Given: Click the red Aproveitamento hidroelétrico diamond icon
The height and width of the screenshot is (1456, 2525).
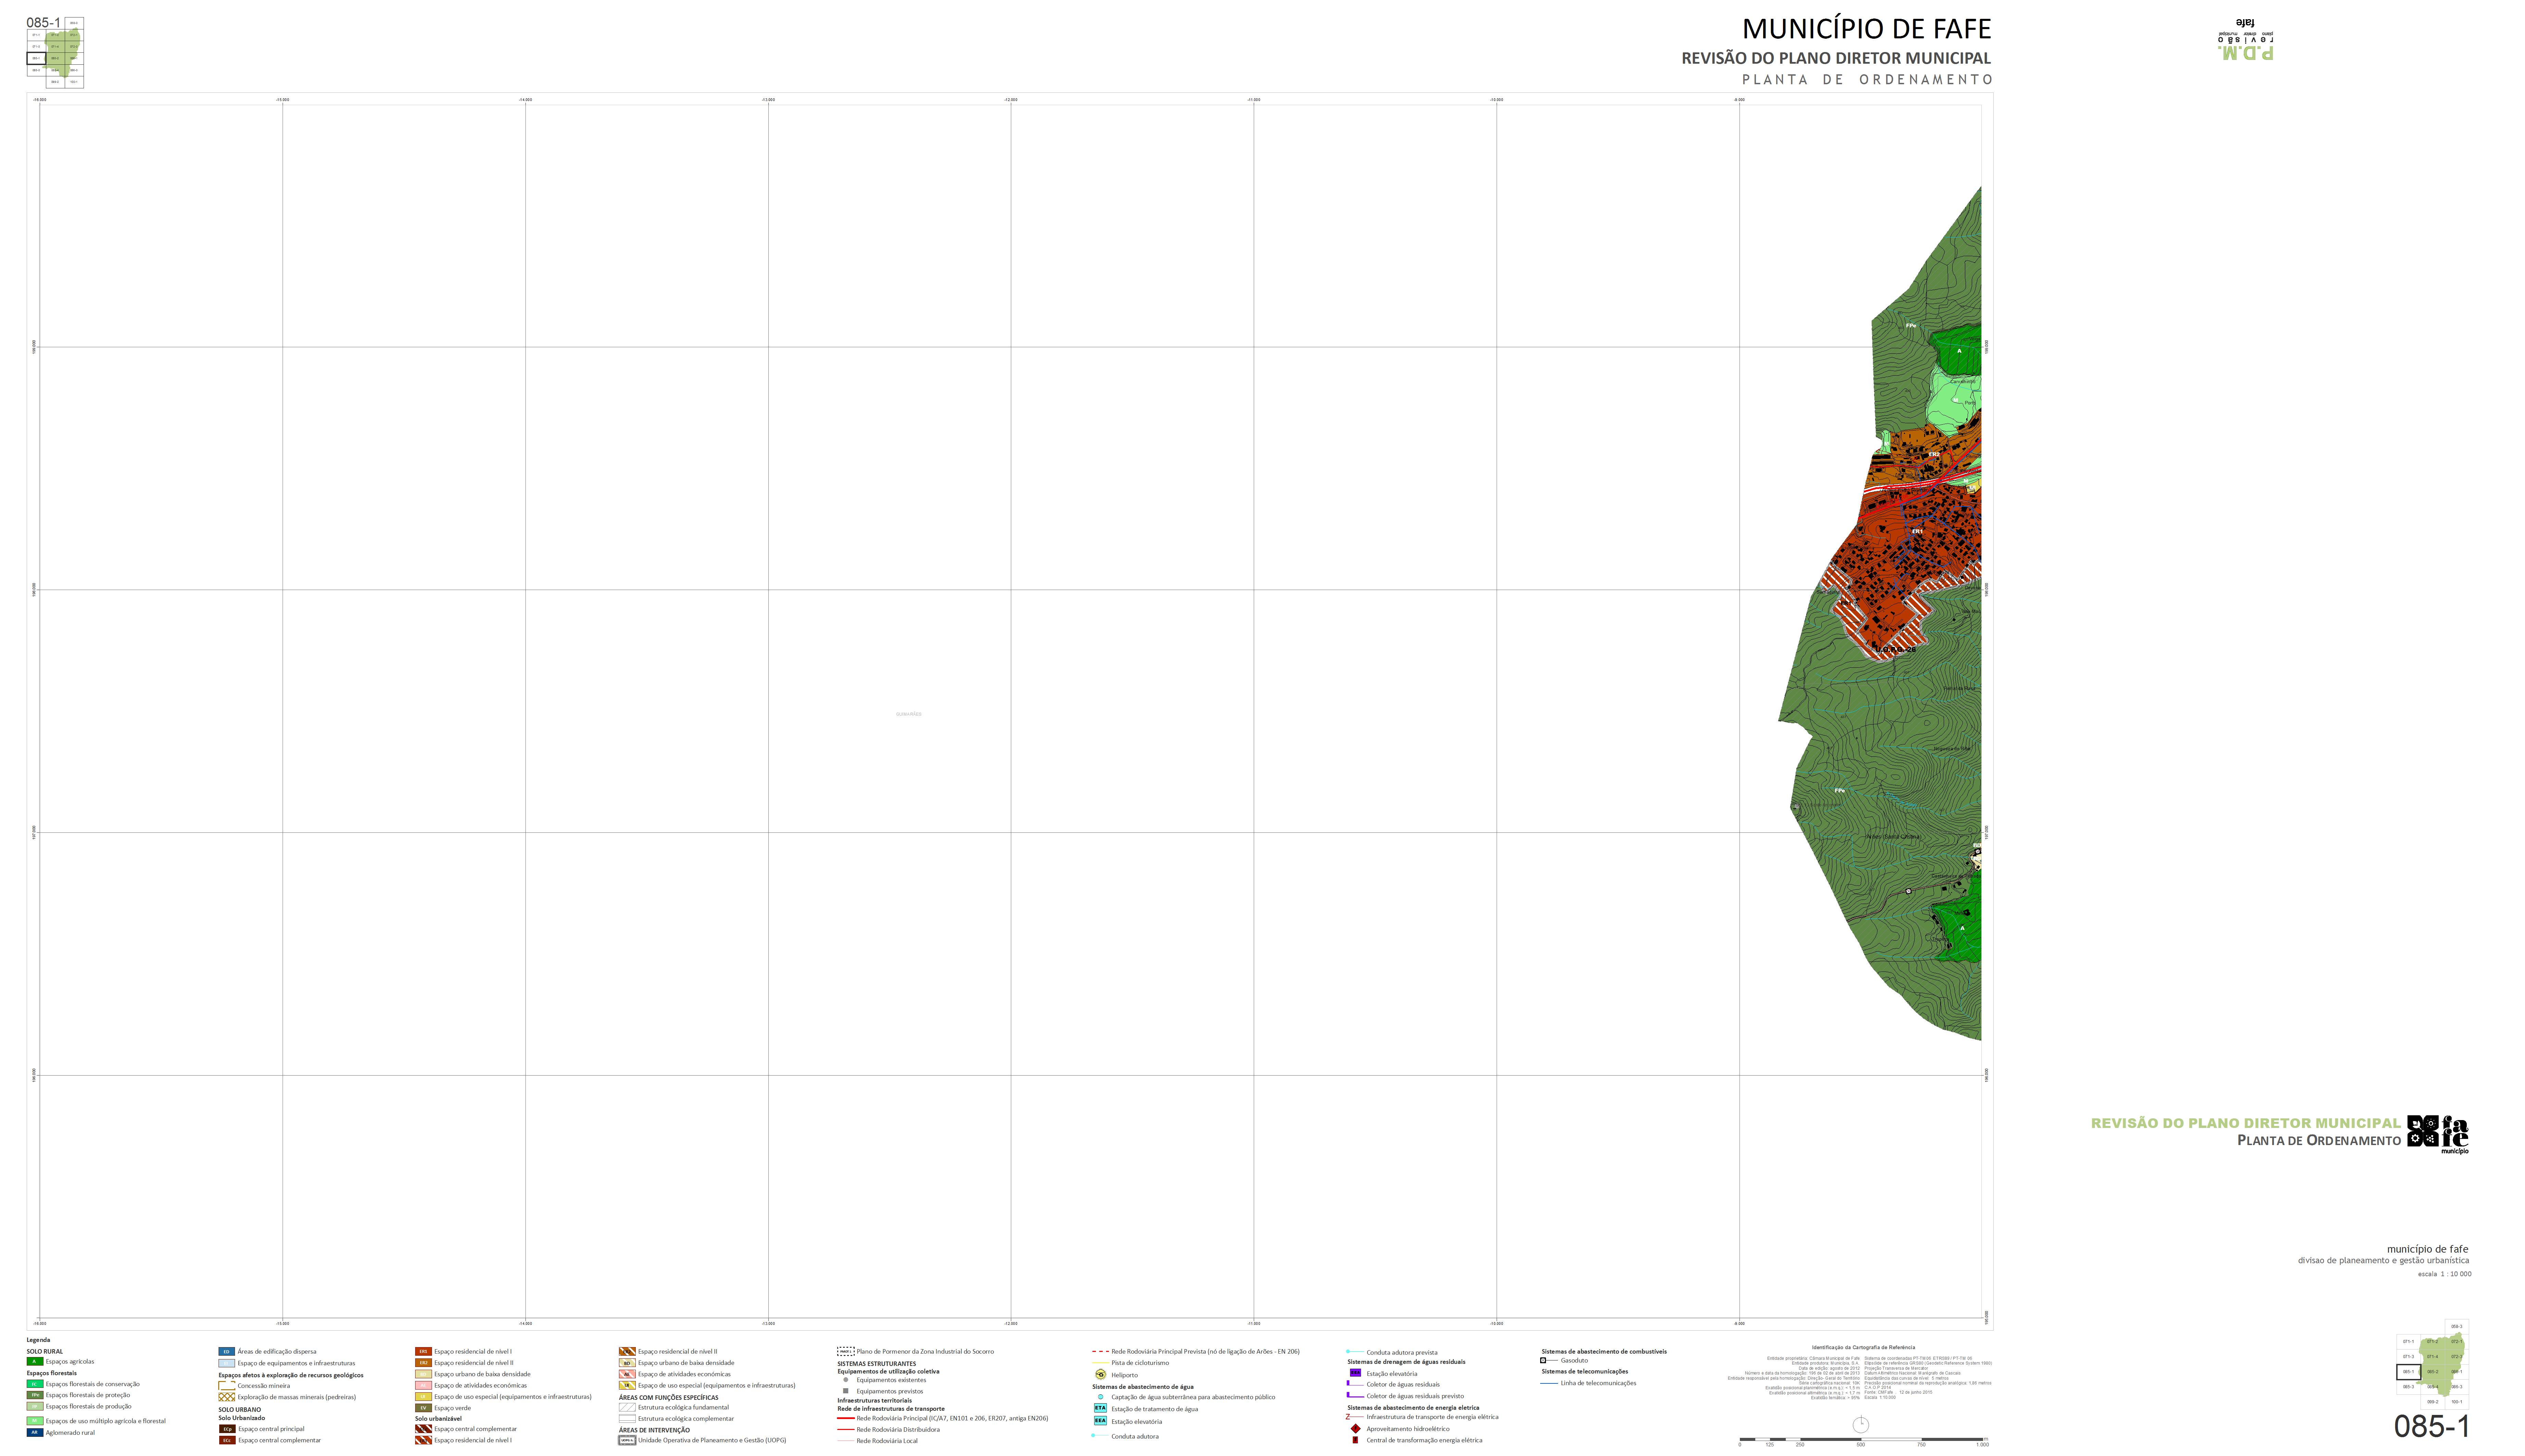Looking at the screenshot, I should click(1356, 1429).
